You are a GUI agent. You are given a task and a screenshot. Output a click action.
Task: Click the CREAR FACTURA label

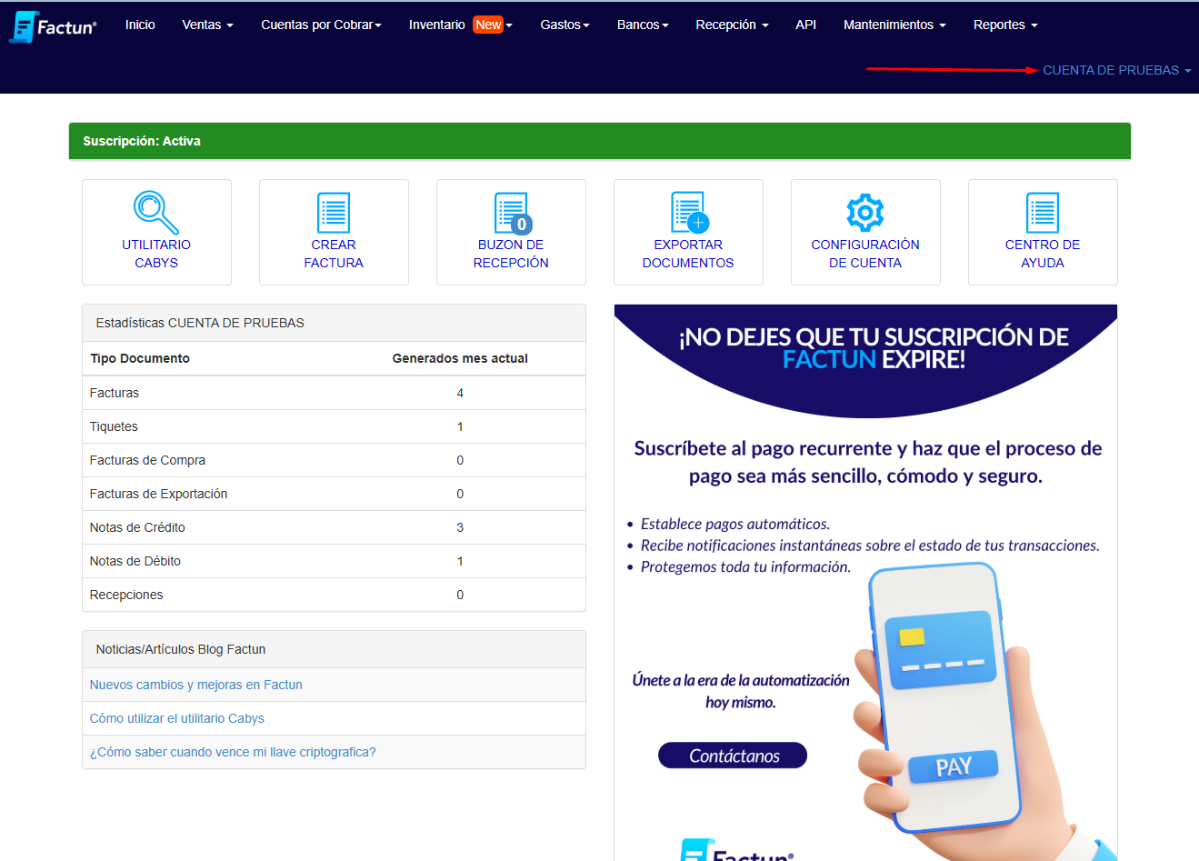coord(334,254)
